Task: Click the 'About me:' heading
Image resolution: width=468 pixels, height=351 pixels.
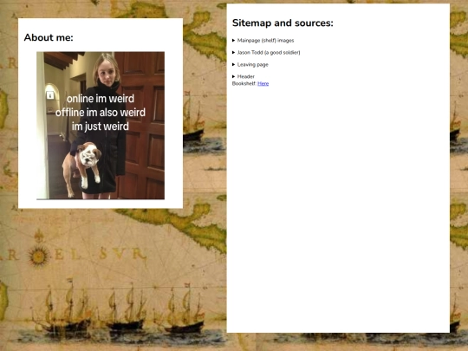Action: click(x=49, y=37)
